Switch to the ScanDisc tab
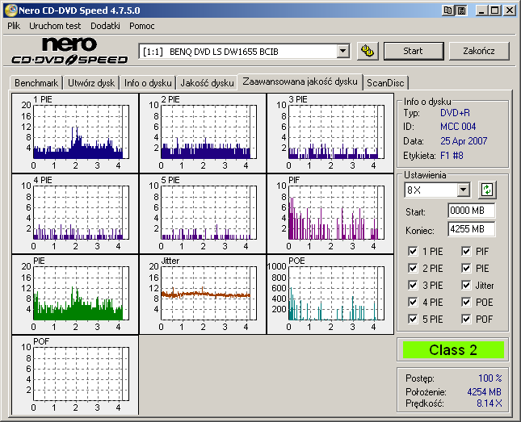Image resolution: width=521 pixels, height=422 pixels. tap(386, 82)
